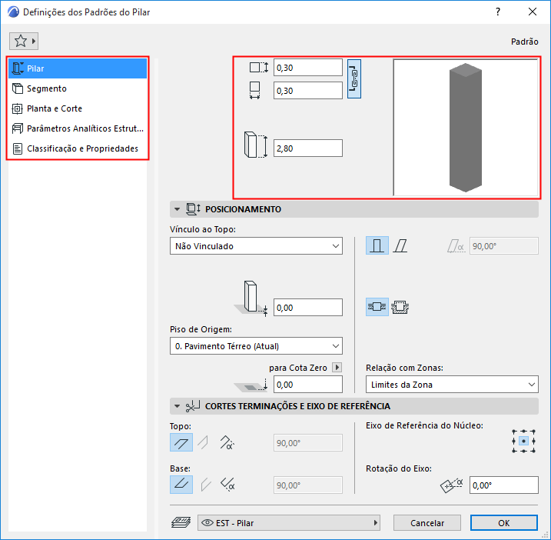Click the Padrão label
Viewport: 551px width, 540px height.
pos(525,42)
